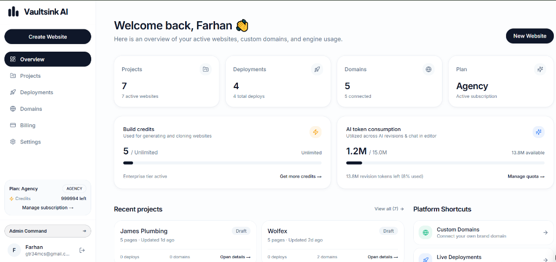Click the logout icon next to Farhan
Screen dimensions: 556x262
83,250
